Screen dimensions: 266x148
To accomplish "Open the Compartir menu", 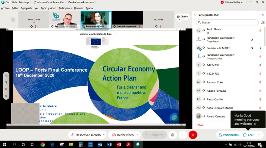I will pyautogui.click(x=27, y=8).
